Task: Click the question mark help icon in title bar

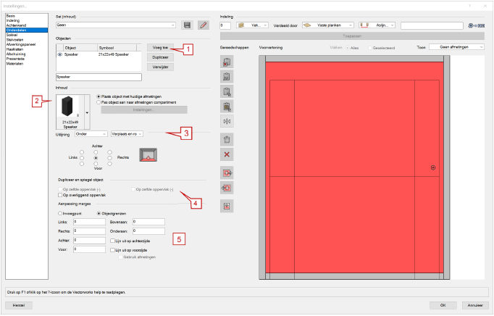Action: click(469, 6)
